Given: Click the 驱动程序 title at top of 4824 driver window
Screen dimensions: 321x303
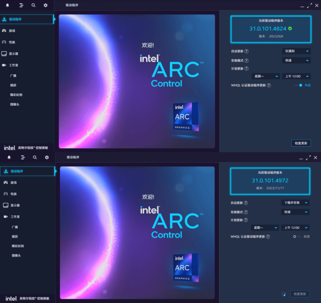Looking at the screenshot, I should pos(72,5).
